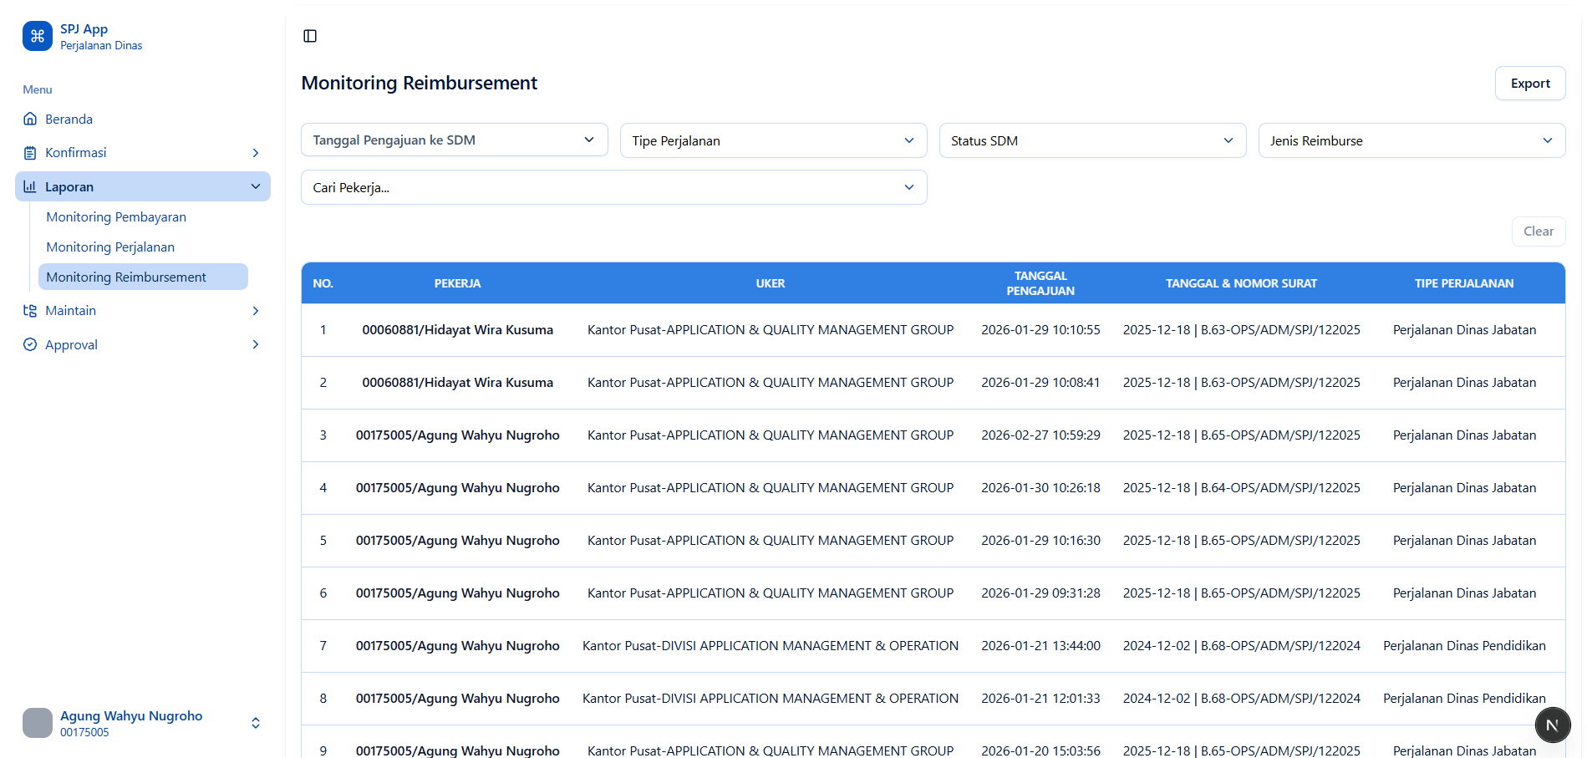Image resolution: width=1587 pixels, height=758 pixels.
Task: Click TANGGAL & NOMOR SURAT column header
Action: (x=1241, y=283)
